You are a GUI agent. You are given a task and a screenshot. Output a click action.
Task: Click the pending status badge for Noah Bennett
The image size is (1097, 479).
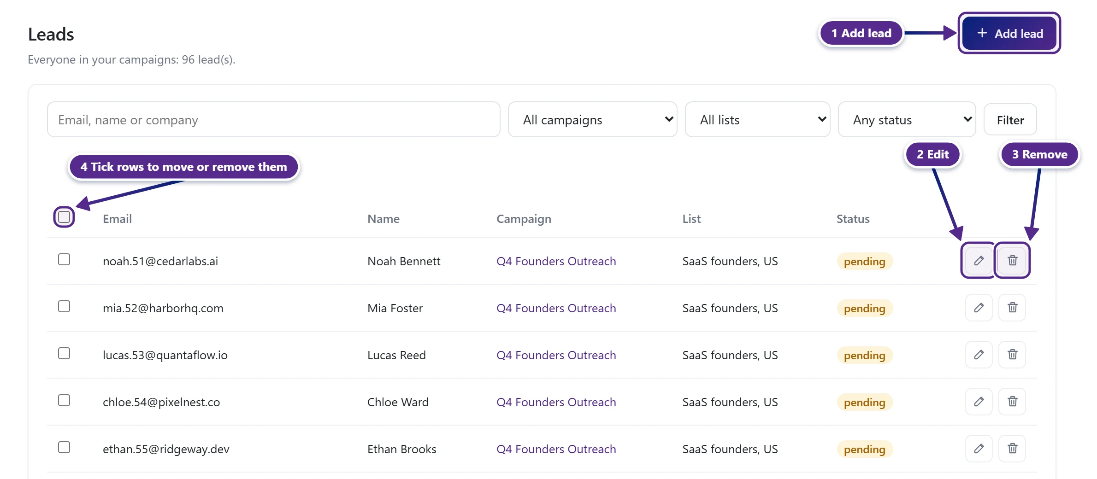tap(865, 262)
